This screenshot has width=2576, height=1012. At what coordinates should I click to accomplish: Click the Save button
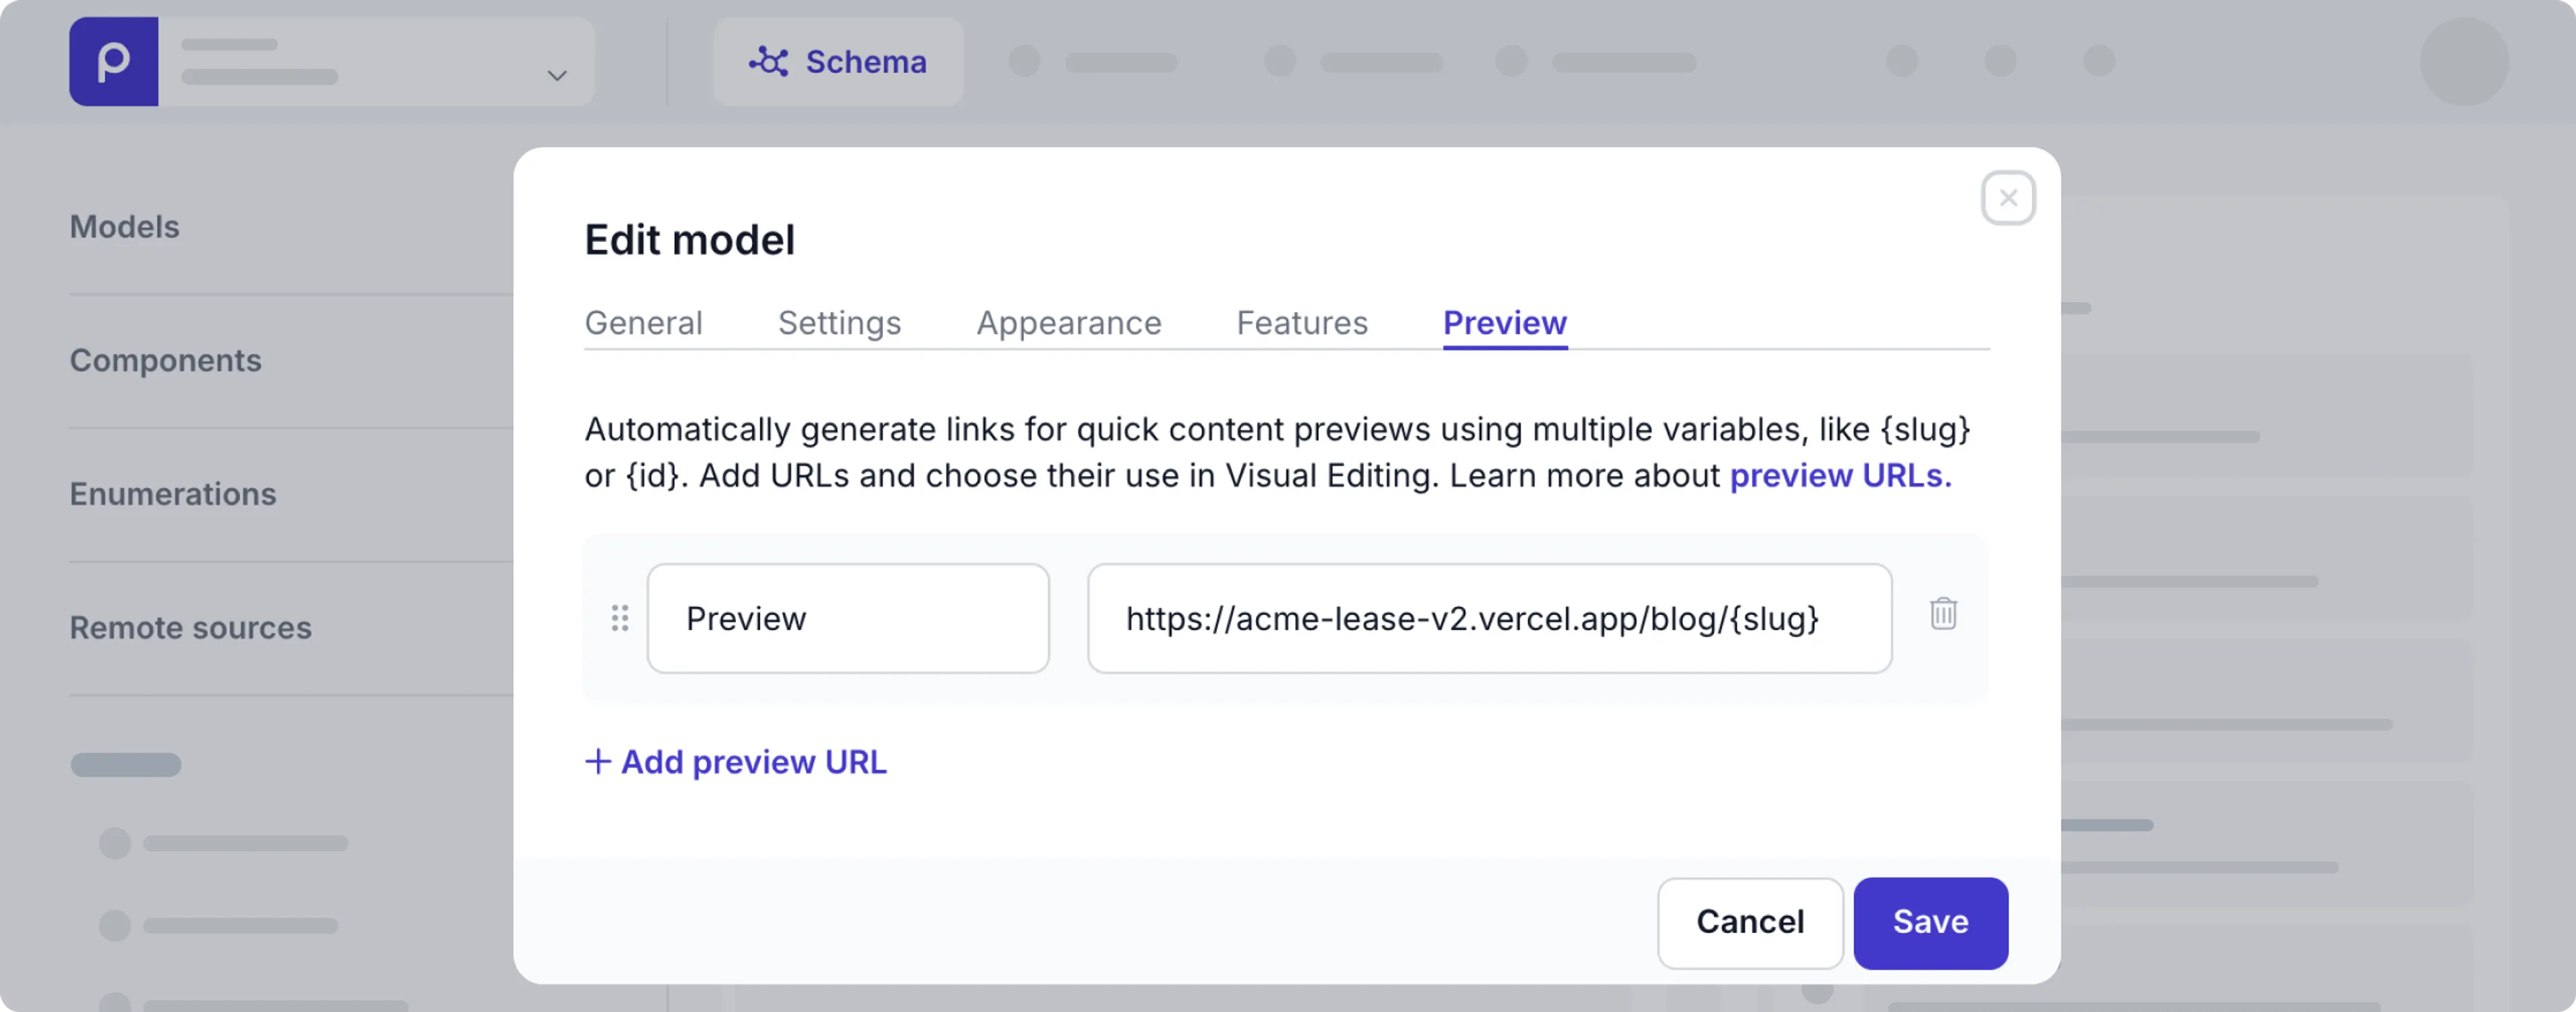[x=1930, y=923]
